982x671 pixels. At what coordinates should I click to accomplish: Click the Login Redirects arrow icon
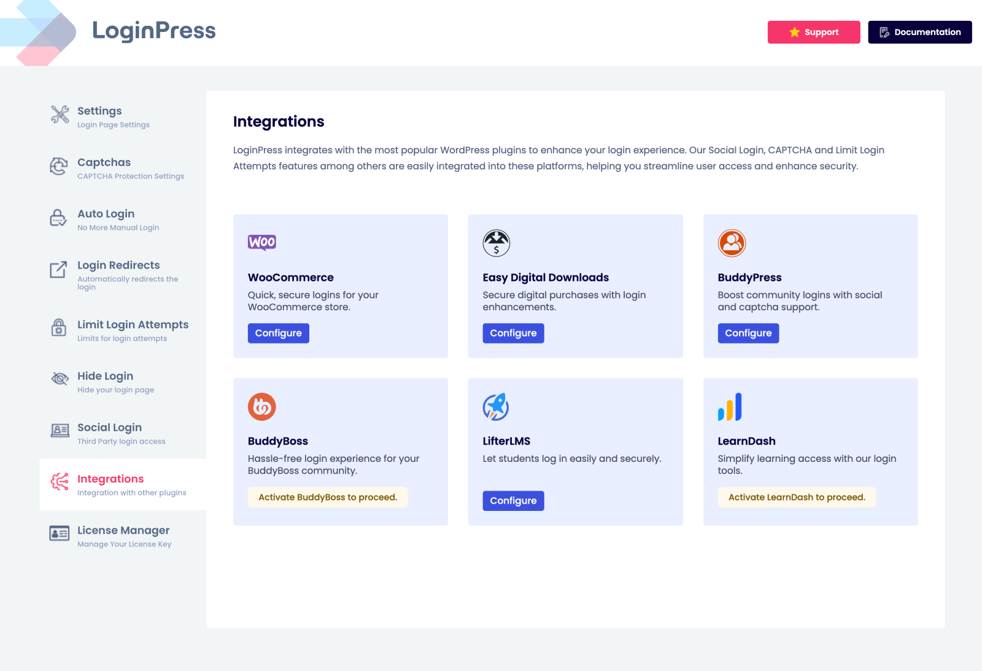tap(58, 269)
